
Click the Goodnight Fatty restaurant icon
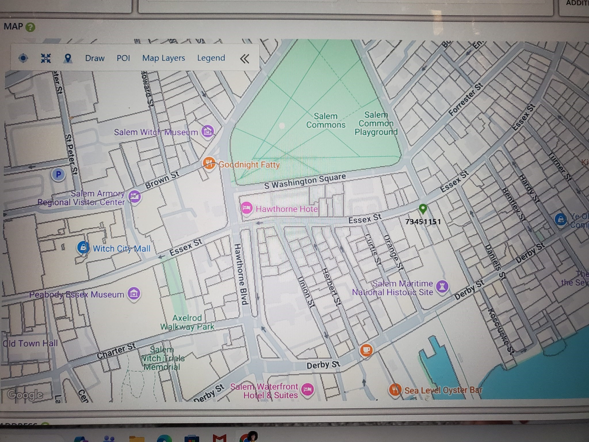click(209, 163)
